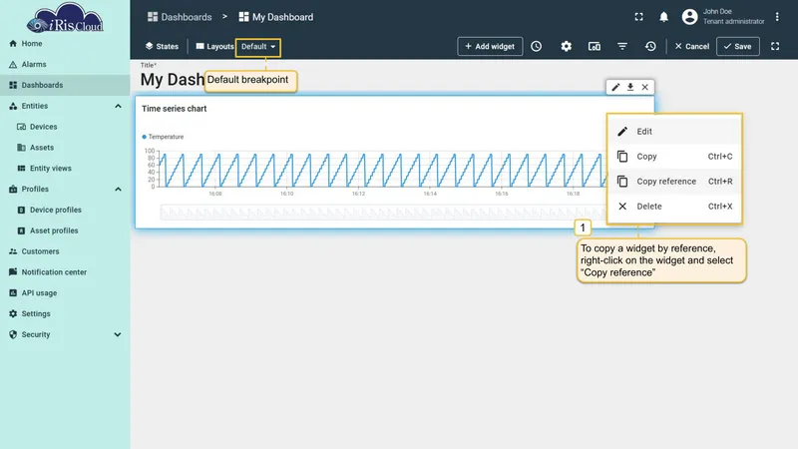Screen dimensions: 798x449
Task: Open Layouts manager
Action: tap(214, 46)
